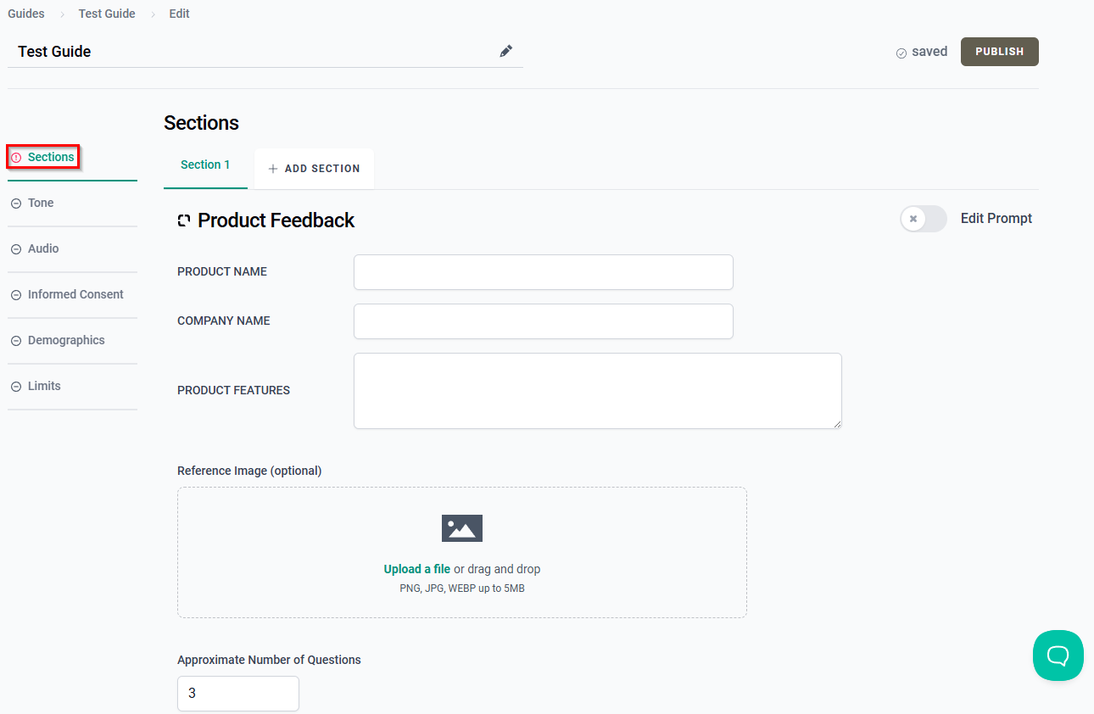Click the Publish button
Viewport: 1094px width, 714px height.
pyautogui.click(x=999, y=52)
